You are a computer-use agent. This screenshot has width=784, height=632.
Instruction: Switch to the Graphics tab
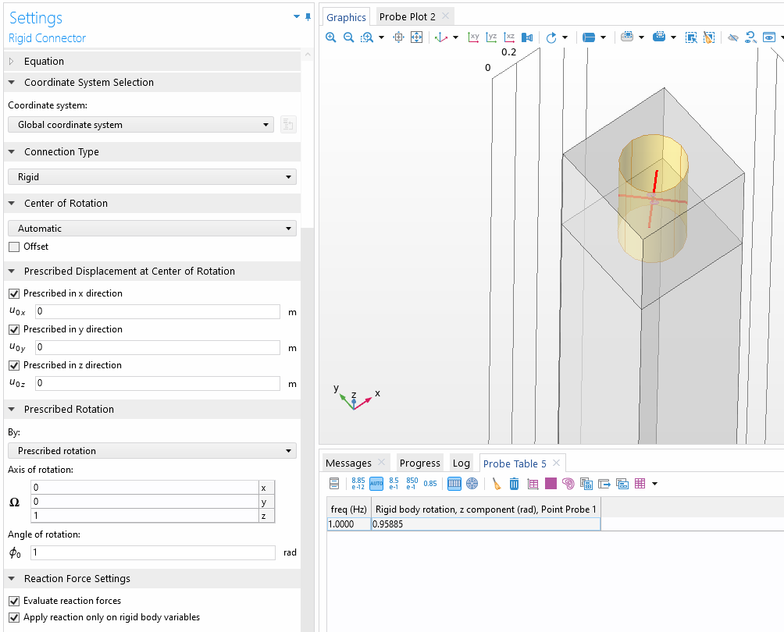coord(346,17)
